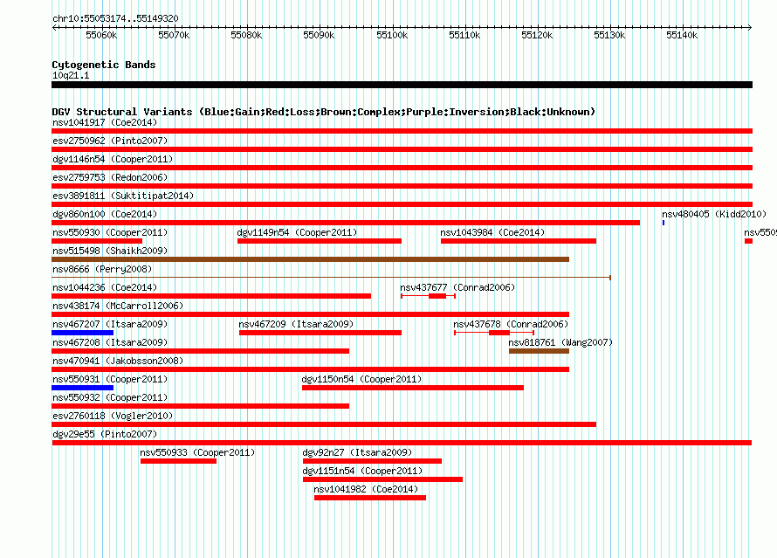
Task: Click the blue bar under nsv550931
Action: click(x=82, y=388)
